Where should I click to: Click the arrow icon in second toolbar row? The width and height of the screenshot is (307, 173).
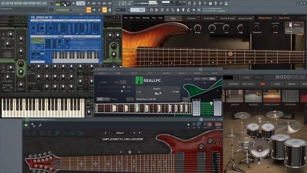[x=94, y=10]
